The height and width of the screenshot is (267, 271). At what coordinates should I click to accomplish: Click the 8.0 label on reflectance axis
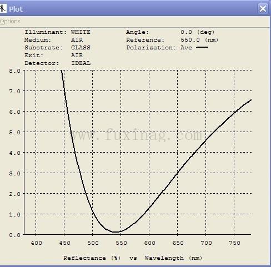(15, 70)
